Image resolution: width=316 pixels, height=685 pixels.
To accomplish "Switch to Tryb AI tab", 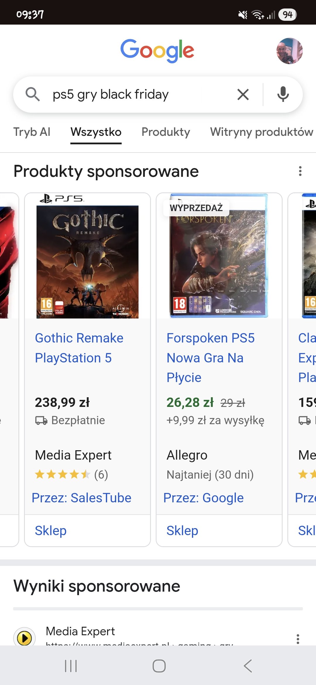I will [32, 132].
